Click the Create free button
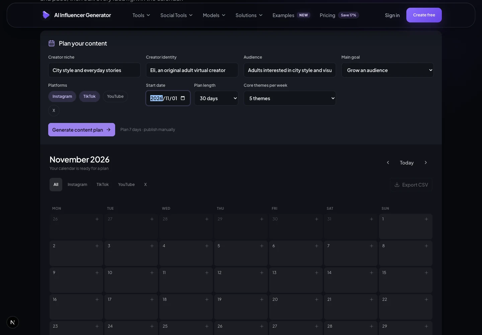Viewport: 482px width, 335px height. pyautogui.click(x=424, y=15)
